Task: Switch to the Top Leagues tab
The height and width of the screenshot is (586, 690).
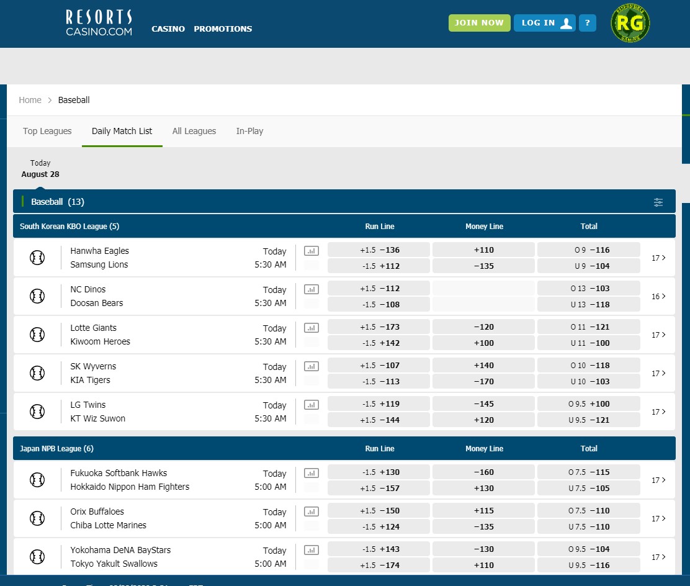Action: 47,131
